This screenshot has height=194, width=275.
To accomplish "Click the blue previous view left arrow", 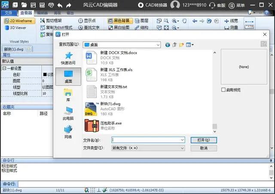I will pyautogui.click(x=195, y=21).
